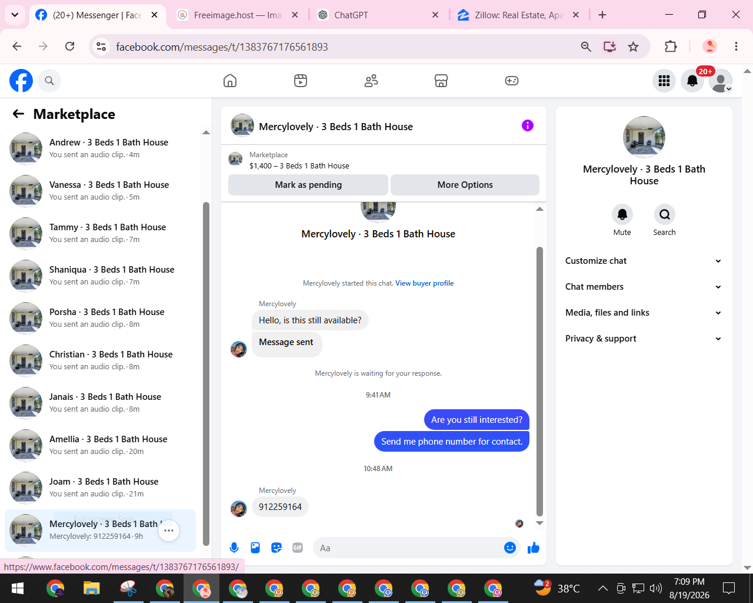Open Janais's 3 Beds 1 Bath House chat
The height and width of the screenshot is (603, 753).
100,403
